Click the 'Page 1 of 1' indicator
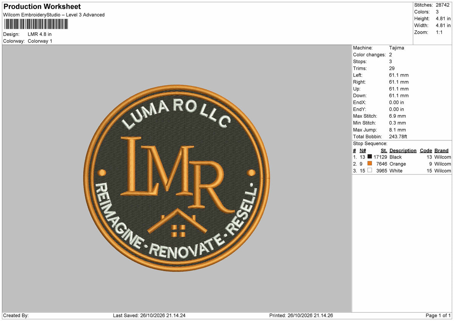454x321 pixels. [x=438, y=316]
